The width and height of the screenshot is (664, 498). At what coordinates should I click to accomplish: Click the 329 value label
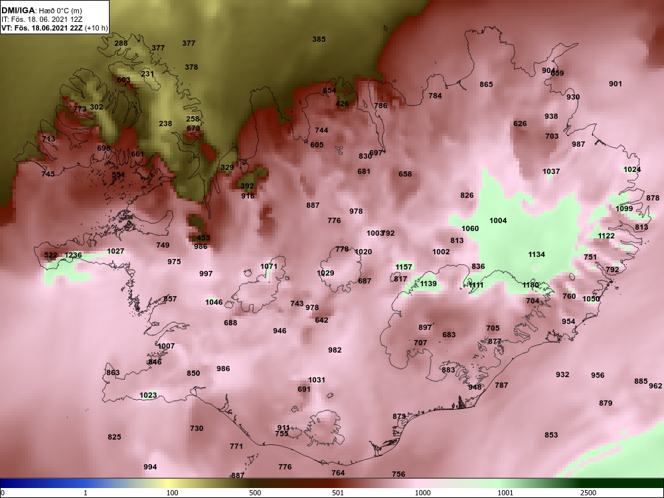(x=227, y=167)
